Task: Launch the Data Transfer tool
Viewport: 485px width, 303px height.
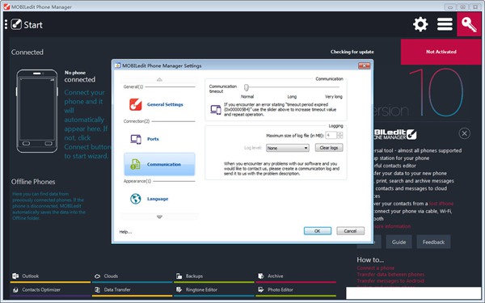Action: tap(112, 290)
